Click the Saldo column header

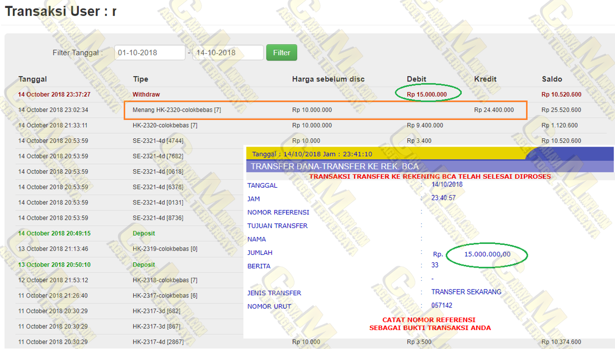[552, 79]
